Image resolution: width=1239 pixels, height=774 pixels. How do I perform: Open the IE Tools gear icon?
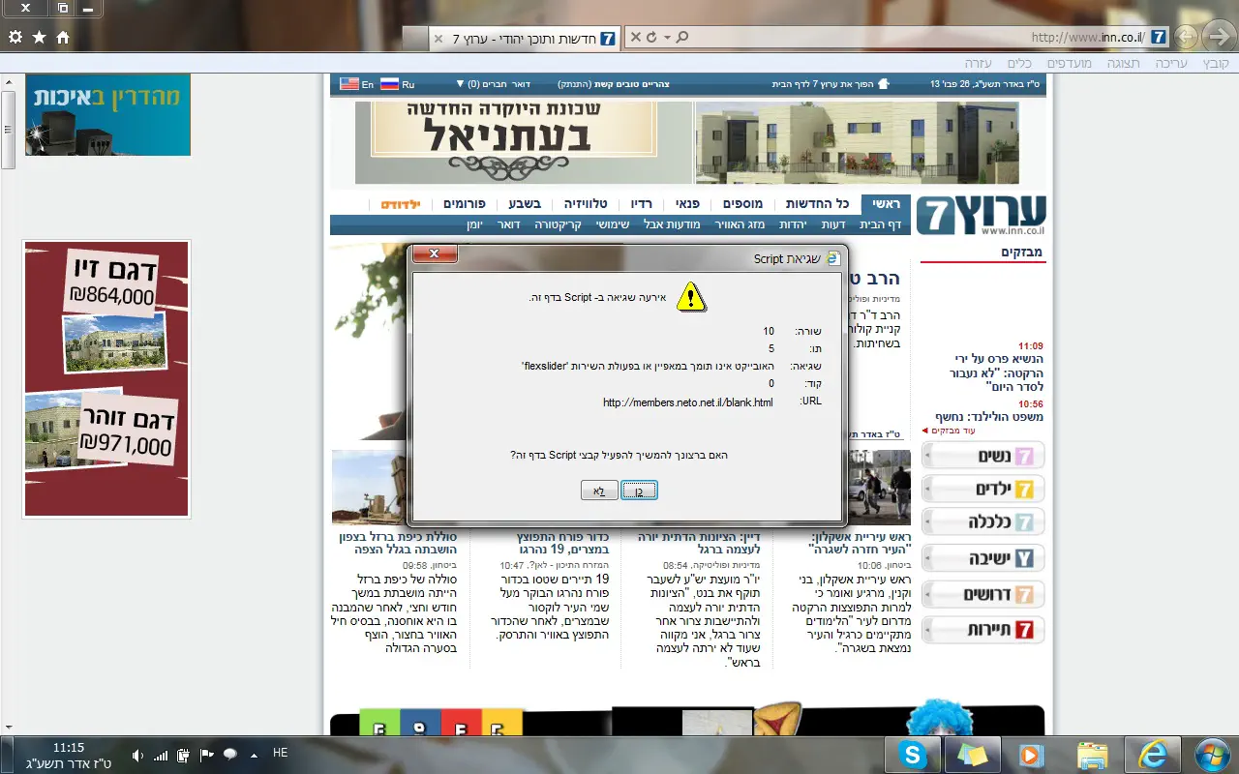15,37
